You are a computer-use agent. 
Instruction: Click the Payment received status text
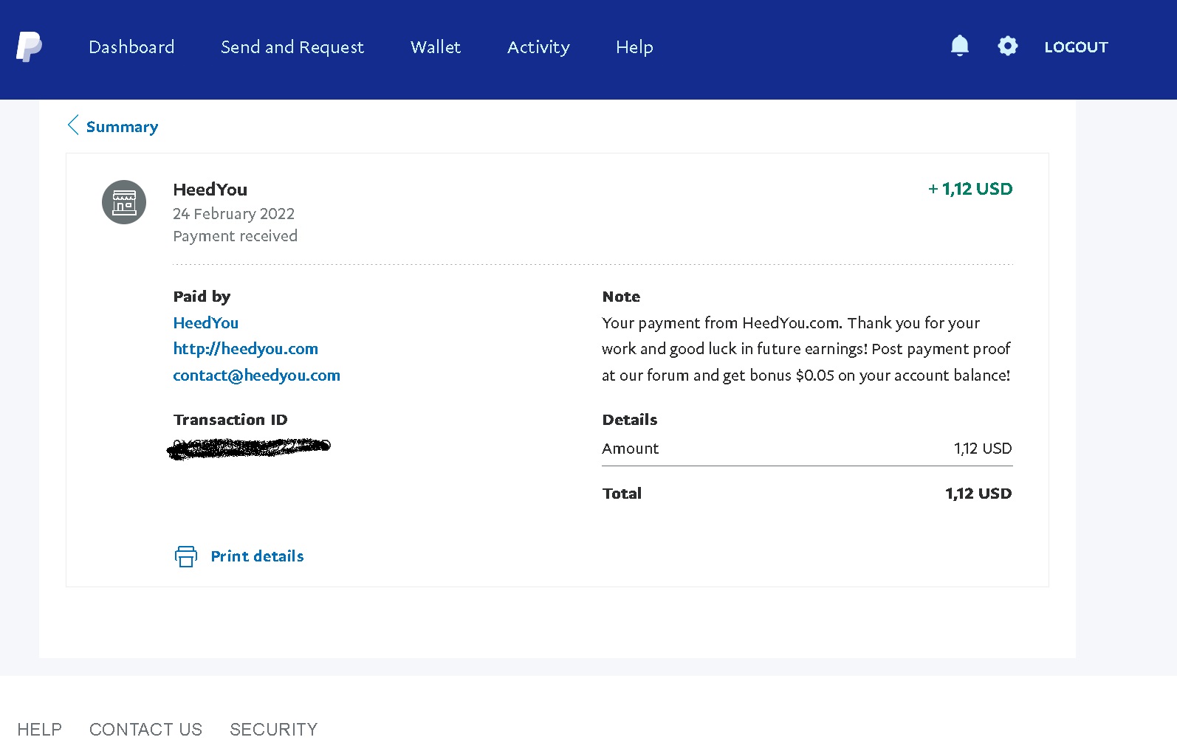point(235,236)
